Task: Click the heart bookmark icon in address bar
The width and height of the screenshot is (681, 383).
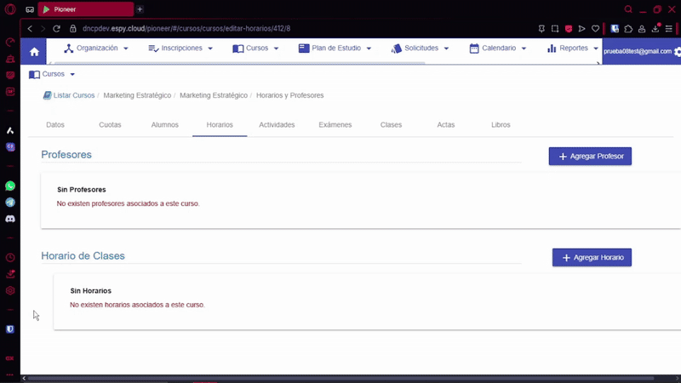Action: tap(595, 28)
